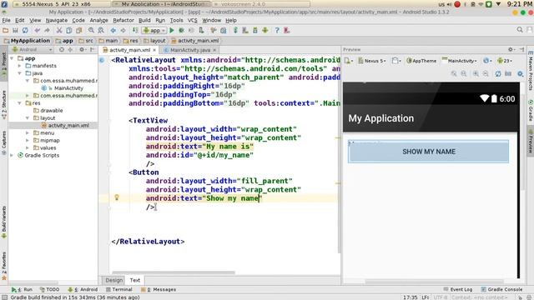Click the Help question mark icon

(x=277, y=30)
